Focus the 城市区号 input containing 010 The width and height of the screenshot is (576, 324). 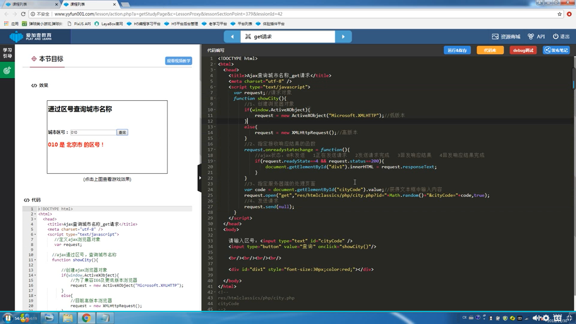(x=93, y=132)
